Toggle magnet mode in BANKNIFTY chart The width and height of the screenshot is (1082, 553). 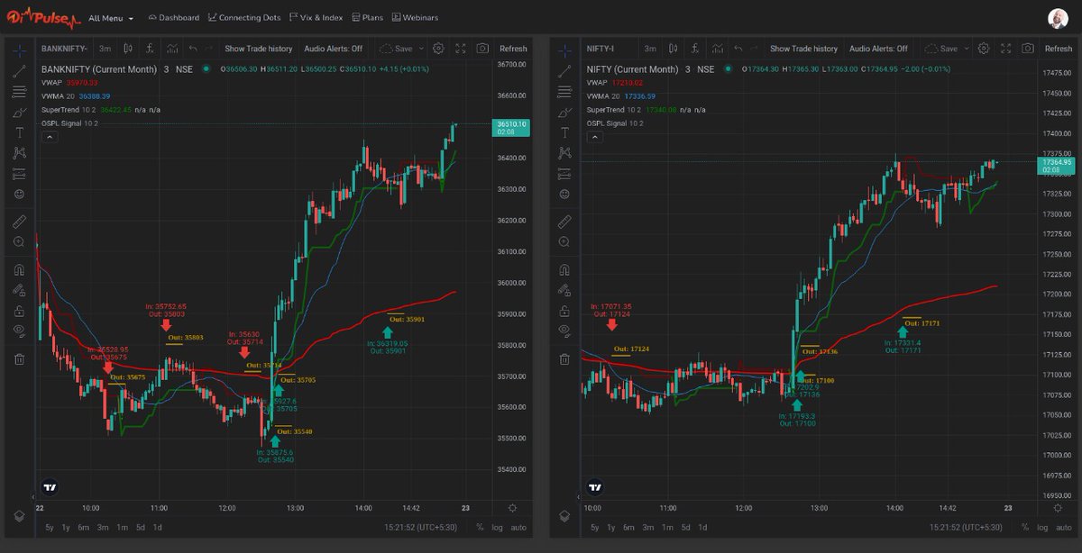point(19,269)
